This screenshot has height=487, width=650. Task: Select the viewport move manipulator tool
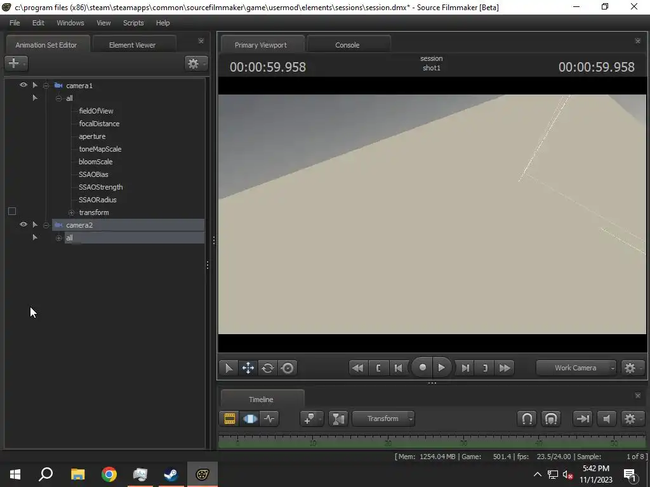248,368
